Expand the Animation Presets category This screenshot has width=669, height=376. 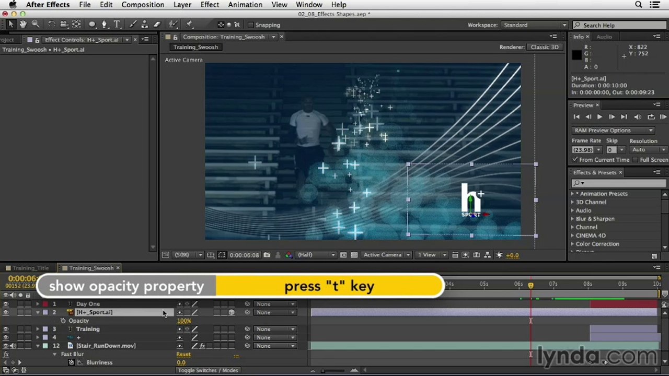[x=573, y=194]
